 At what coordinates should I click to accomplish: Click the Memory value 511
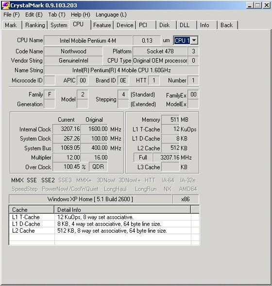(x=170, y=120)
